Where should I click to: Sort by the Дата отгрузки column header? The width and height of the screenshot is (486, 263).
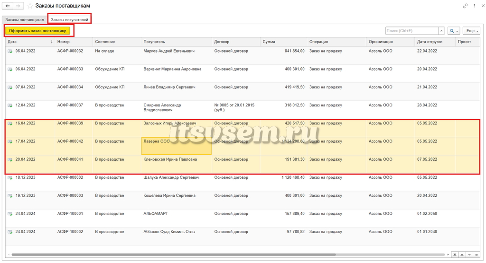[435, 42]
